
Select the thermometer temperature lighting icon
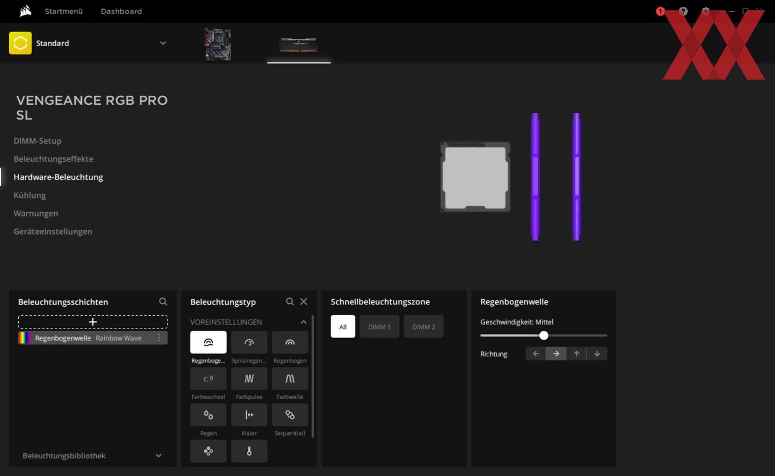pyautogui.click(x=249, y=451)
